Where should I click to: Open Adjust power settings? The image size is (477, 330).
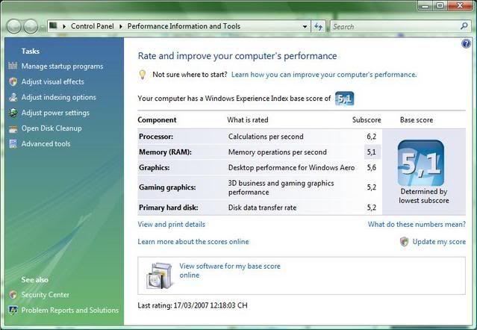tap(55, 113)
